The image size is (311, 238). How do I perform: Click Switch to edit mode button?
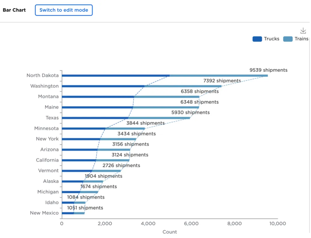[x=64, y=10]
